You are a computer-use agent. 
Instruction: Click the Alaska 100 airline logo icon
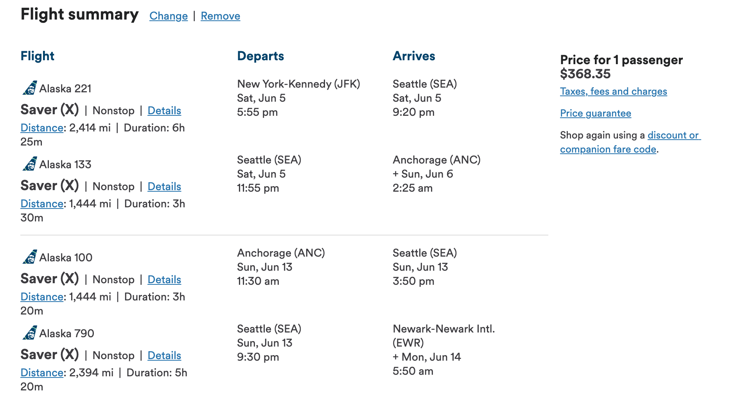click(30, 257)
